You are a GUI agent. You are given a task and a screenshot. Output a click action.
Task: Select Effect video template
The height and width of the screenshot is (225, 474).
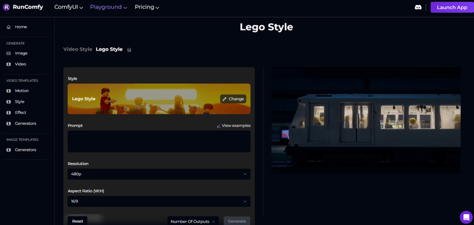(21, 112)
